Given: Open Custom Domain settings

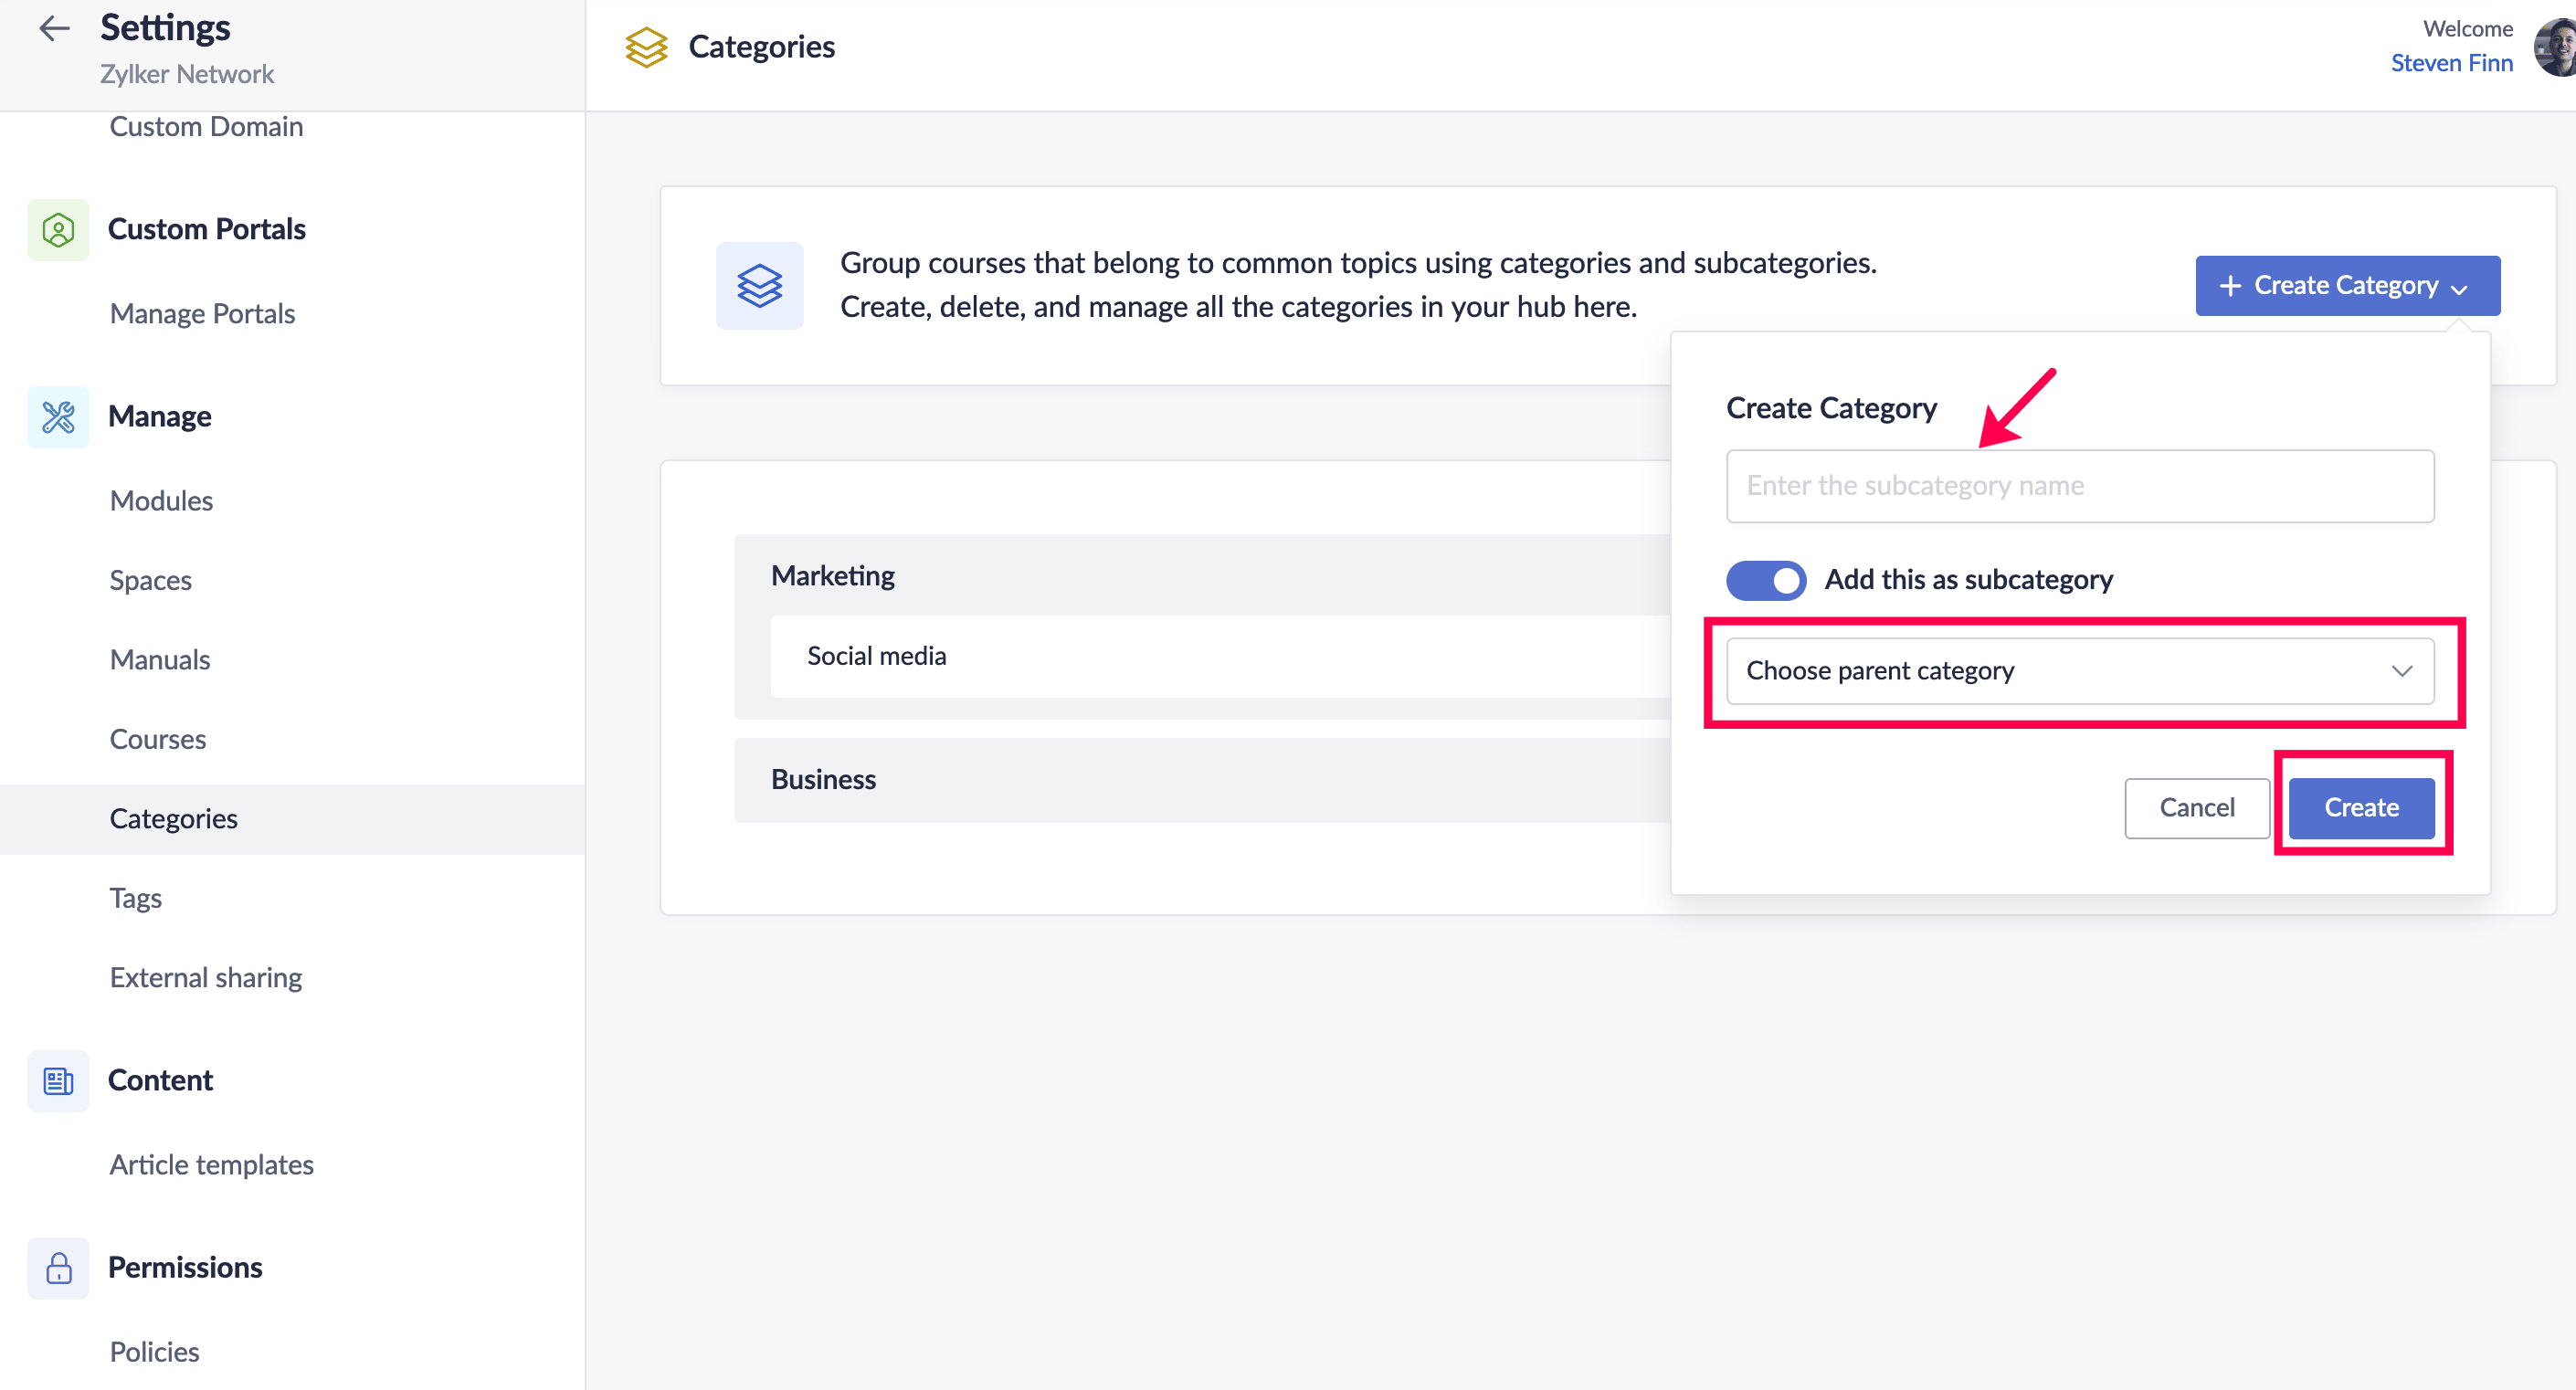Looking at the screenshot, I should click(206, 126).
